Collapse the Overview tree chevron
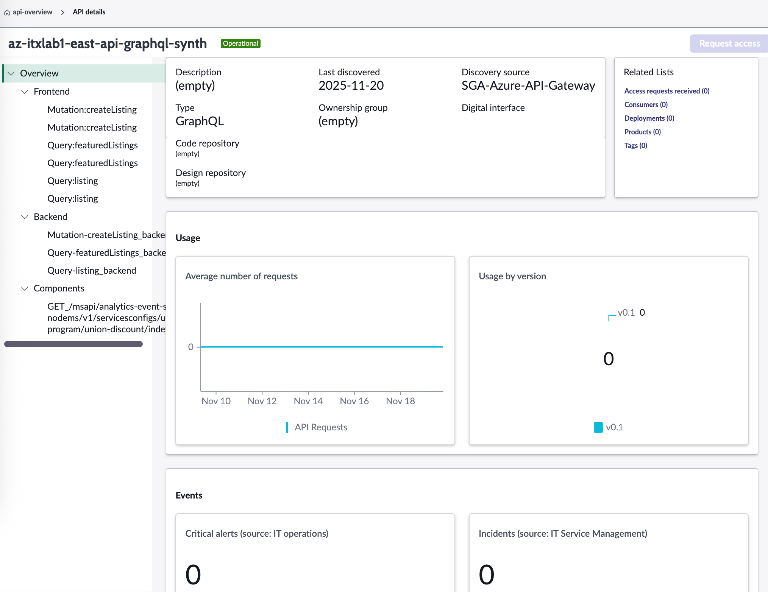 point(11,73)
